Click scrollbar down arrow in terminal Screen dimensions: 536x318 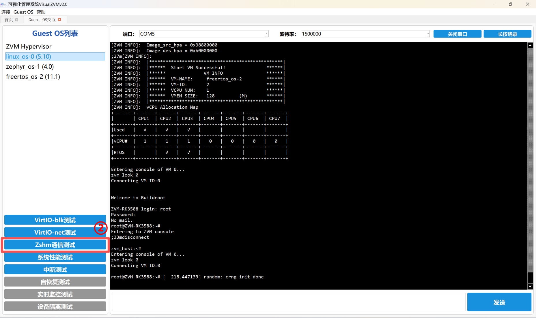pos(530,286)
